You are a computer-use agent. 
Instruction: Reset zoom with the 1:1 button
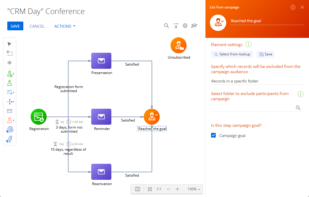click(159, 189)
